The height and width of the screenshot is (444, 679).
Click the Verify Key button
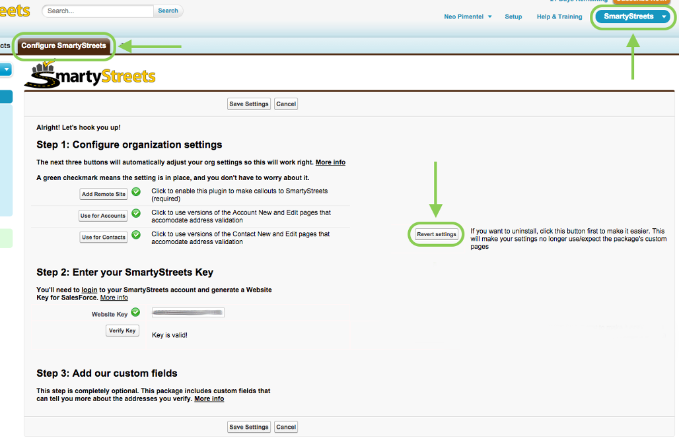tap(123, 331)
